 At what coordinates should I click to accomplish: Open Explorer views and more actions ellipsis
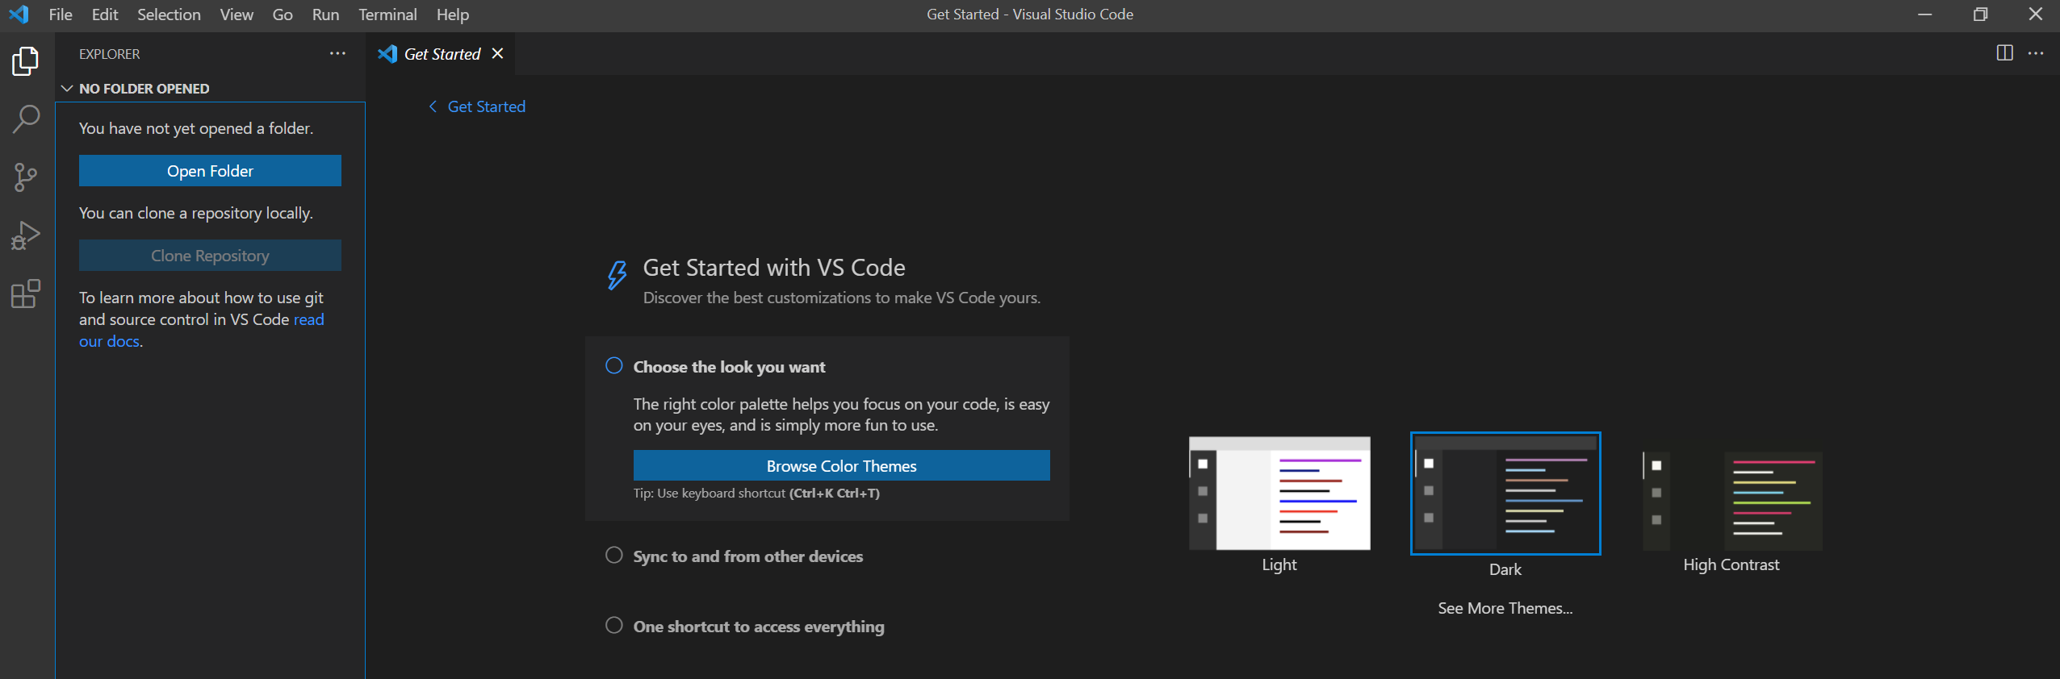coord(337,54)
